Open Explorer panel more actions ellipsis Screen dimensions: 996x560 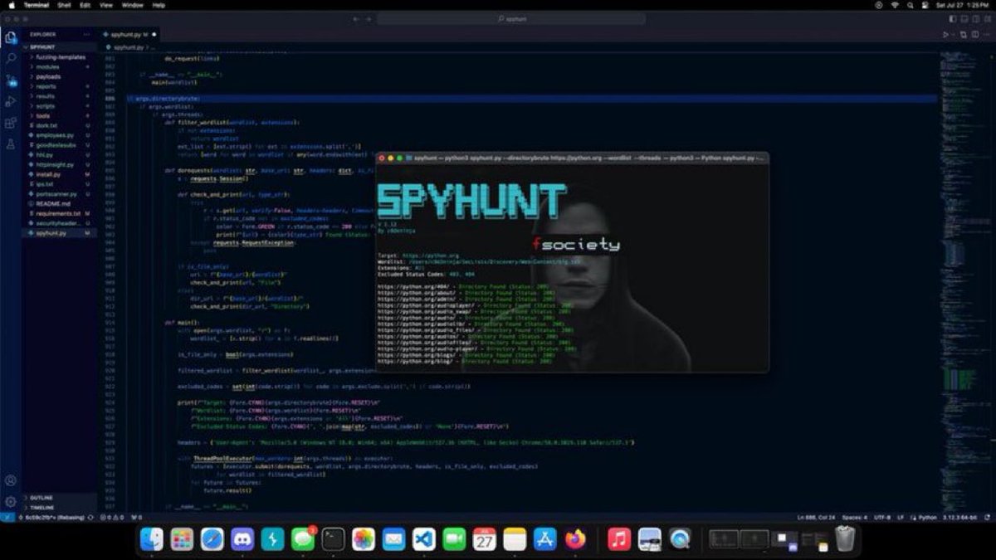coord(86,34)
